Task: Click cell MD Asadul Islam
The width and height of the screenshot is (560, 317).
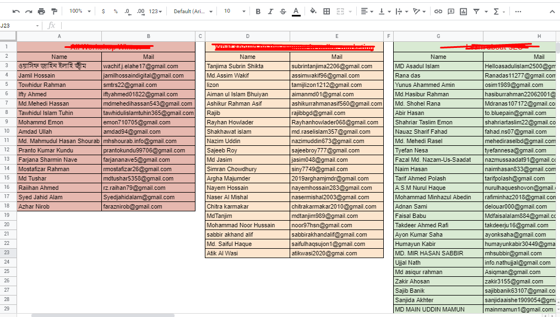Action: [x=438, y=66]
